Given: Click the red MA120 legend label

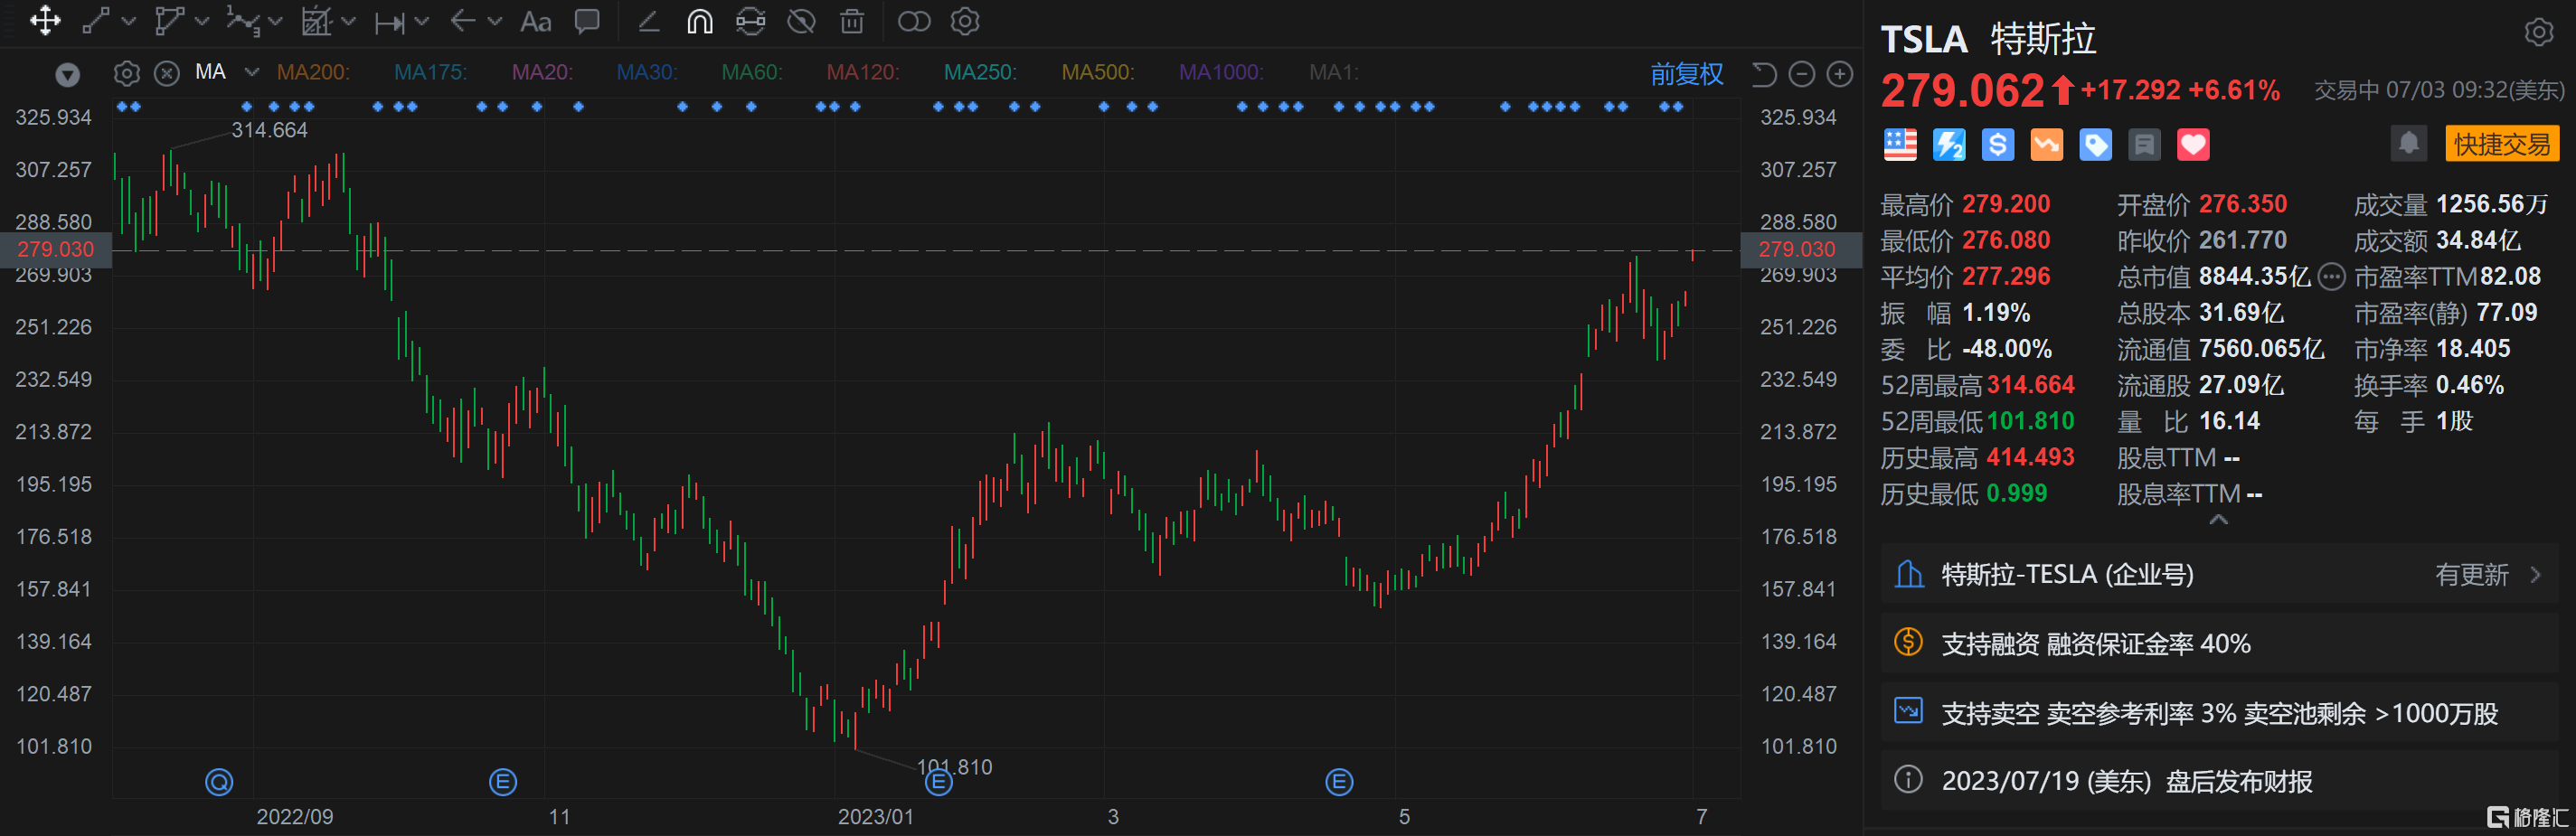Looking at the screenshot, I should pyautogui.click(x=863, y=72).
